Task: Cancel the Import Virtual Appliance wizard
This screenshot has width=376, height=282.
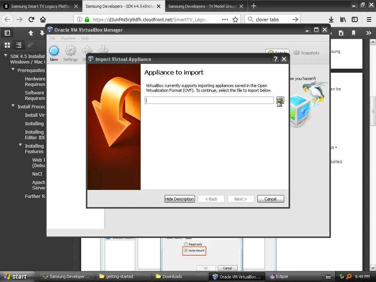Action: click(271, 199)
